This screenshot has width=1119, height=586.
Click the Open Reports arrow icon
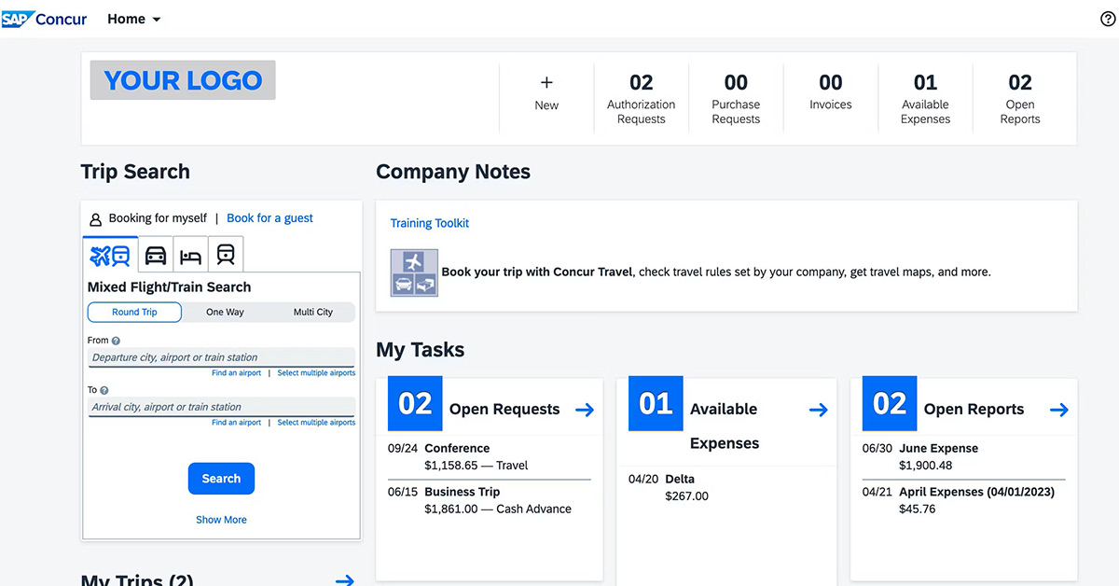click(x=1058, y=410)
